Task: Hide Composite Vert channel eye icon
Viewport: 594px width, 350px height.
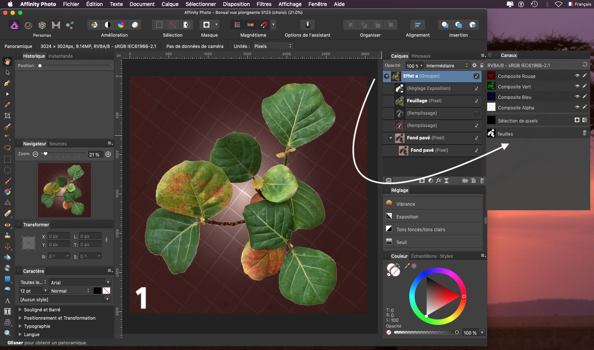Action: pos(577,86)
